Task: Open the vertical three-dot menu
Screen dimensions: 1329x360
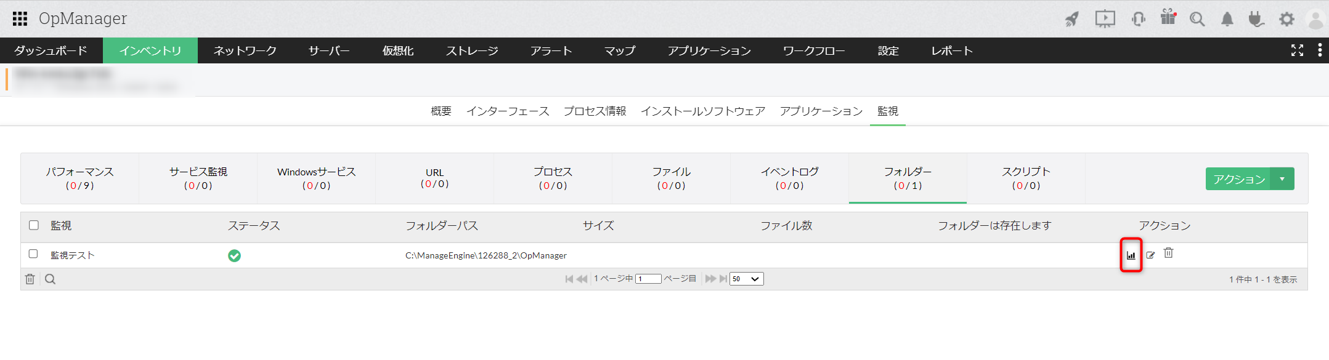Action: tap(1319, 50)
